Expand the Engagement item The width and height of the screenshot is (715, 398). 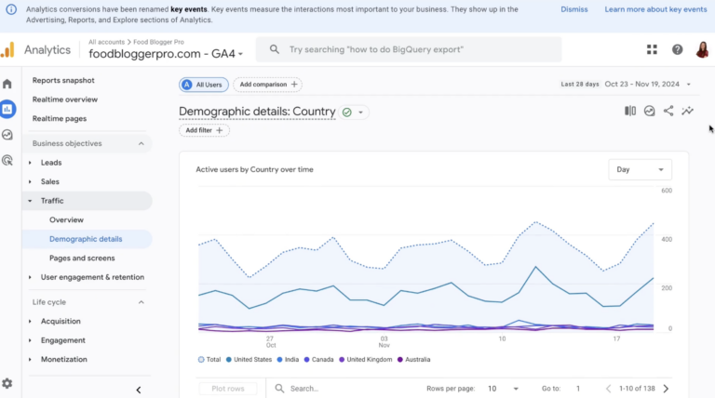[x=30, y=340]
